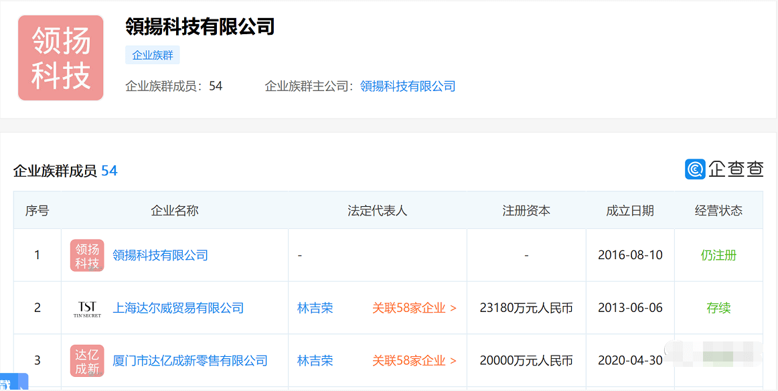The image size is (778, 391).
Task: Click the 企查查 logo icon
Action: click(695, 169)
